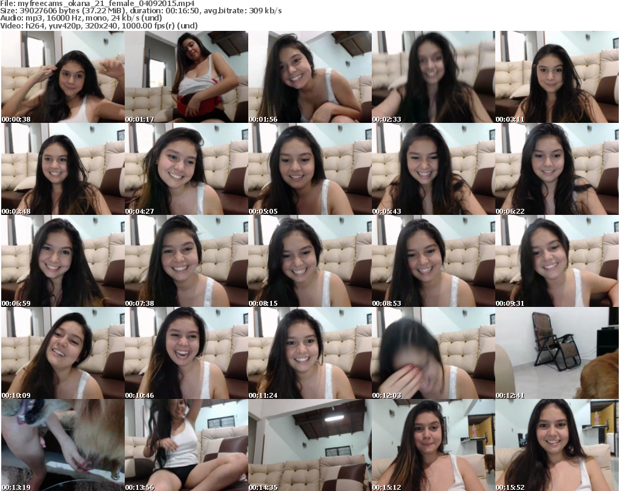The width and height of the screenshot is (620, 491).
Task: Select the thumbnail stamped 00:15:12
Action: point(434,445)
